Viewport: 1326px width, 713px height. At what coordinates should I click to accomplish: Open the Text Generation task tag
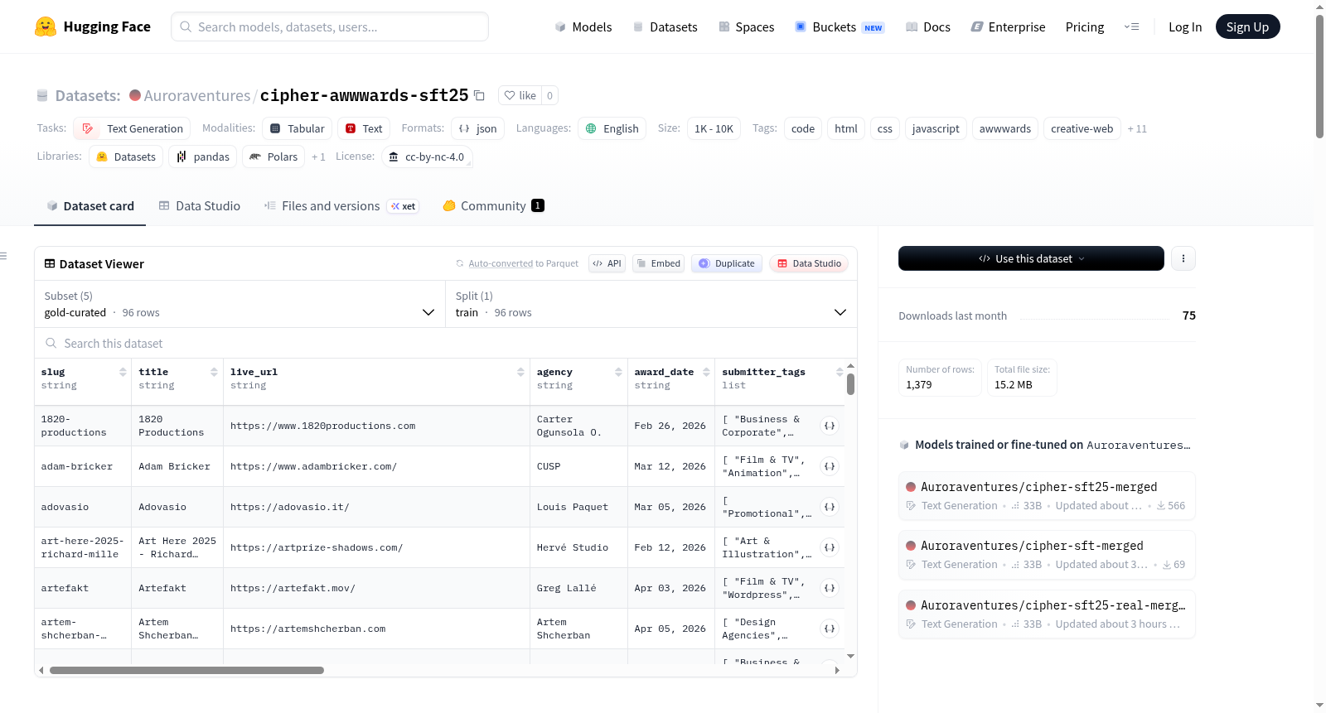(132, 128)
